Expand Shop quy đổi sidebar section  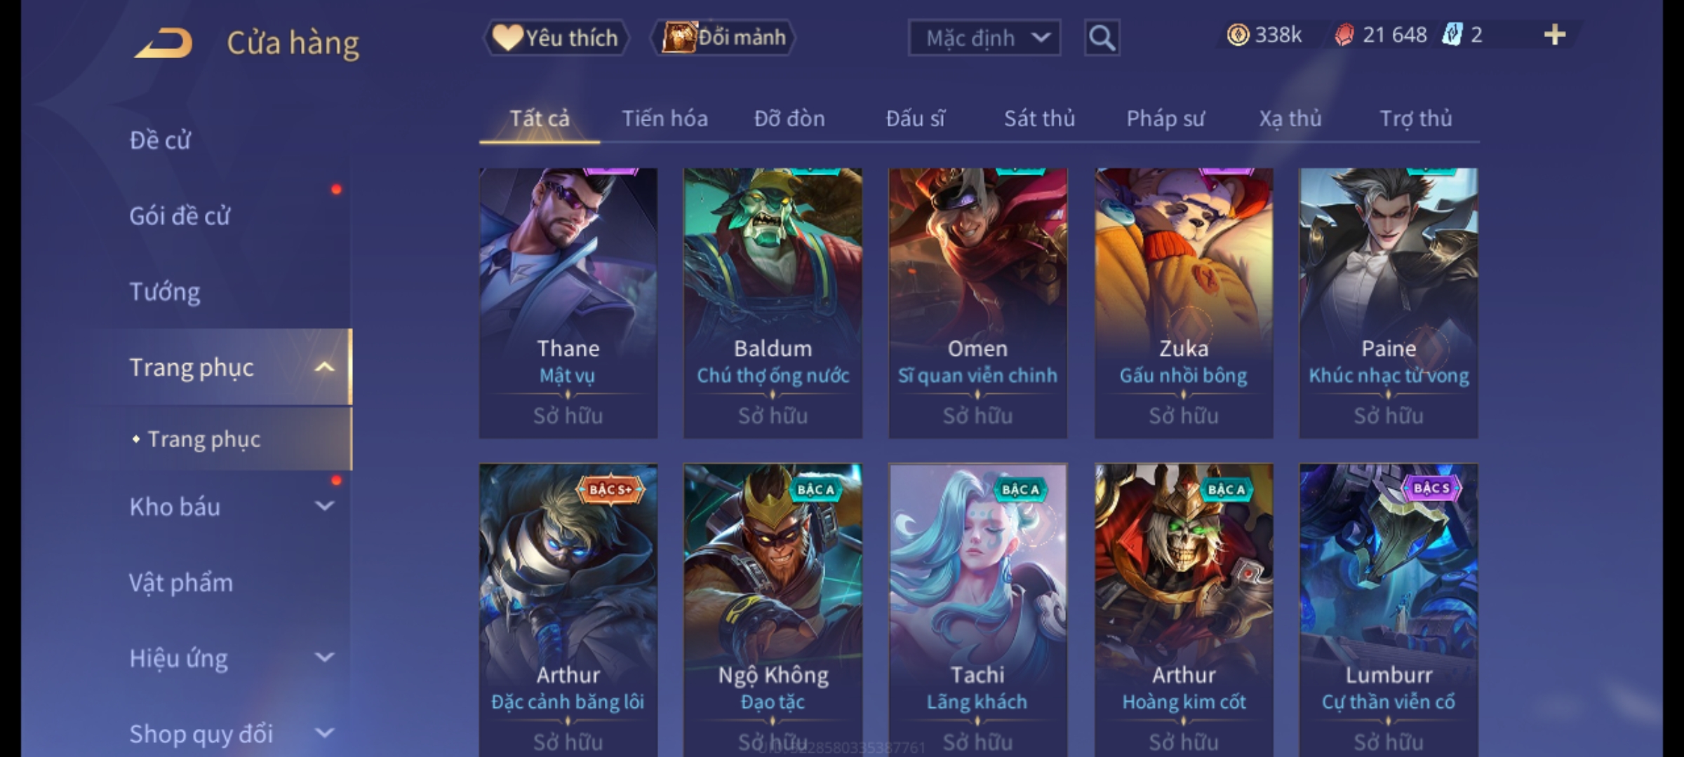tap(324, 733)
